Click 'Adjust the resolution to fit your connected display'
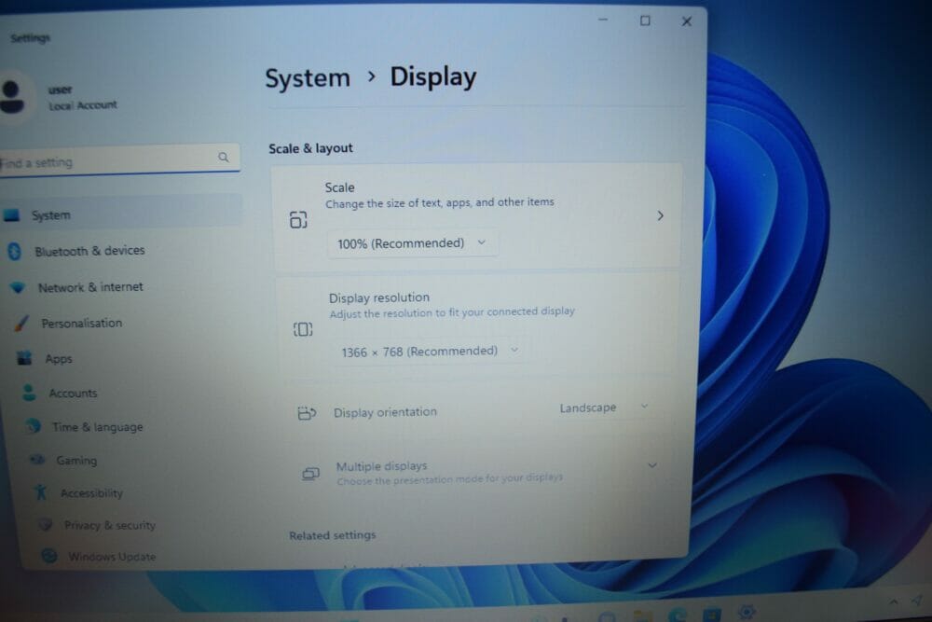Screen dimensions: 932x622 (x=452, y=312)
